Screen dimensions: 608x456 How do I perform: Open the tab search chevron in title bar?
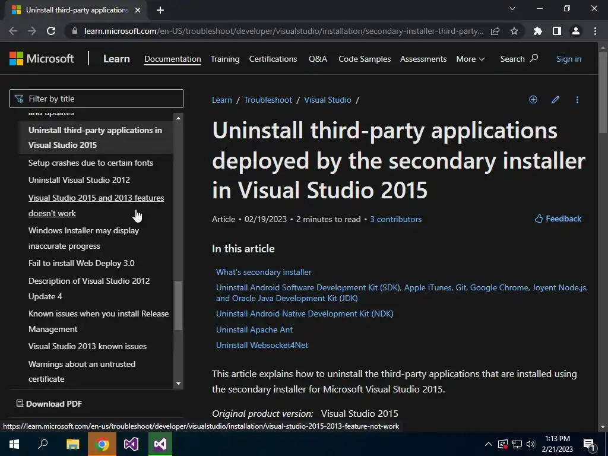pyautogui.click(x=512, y=8)
